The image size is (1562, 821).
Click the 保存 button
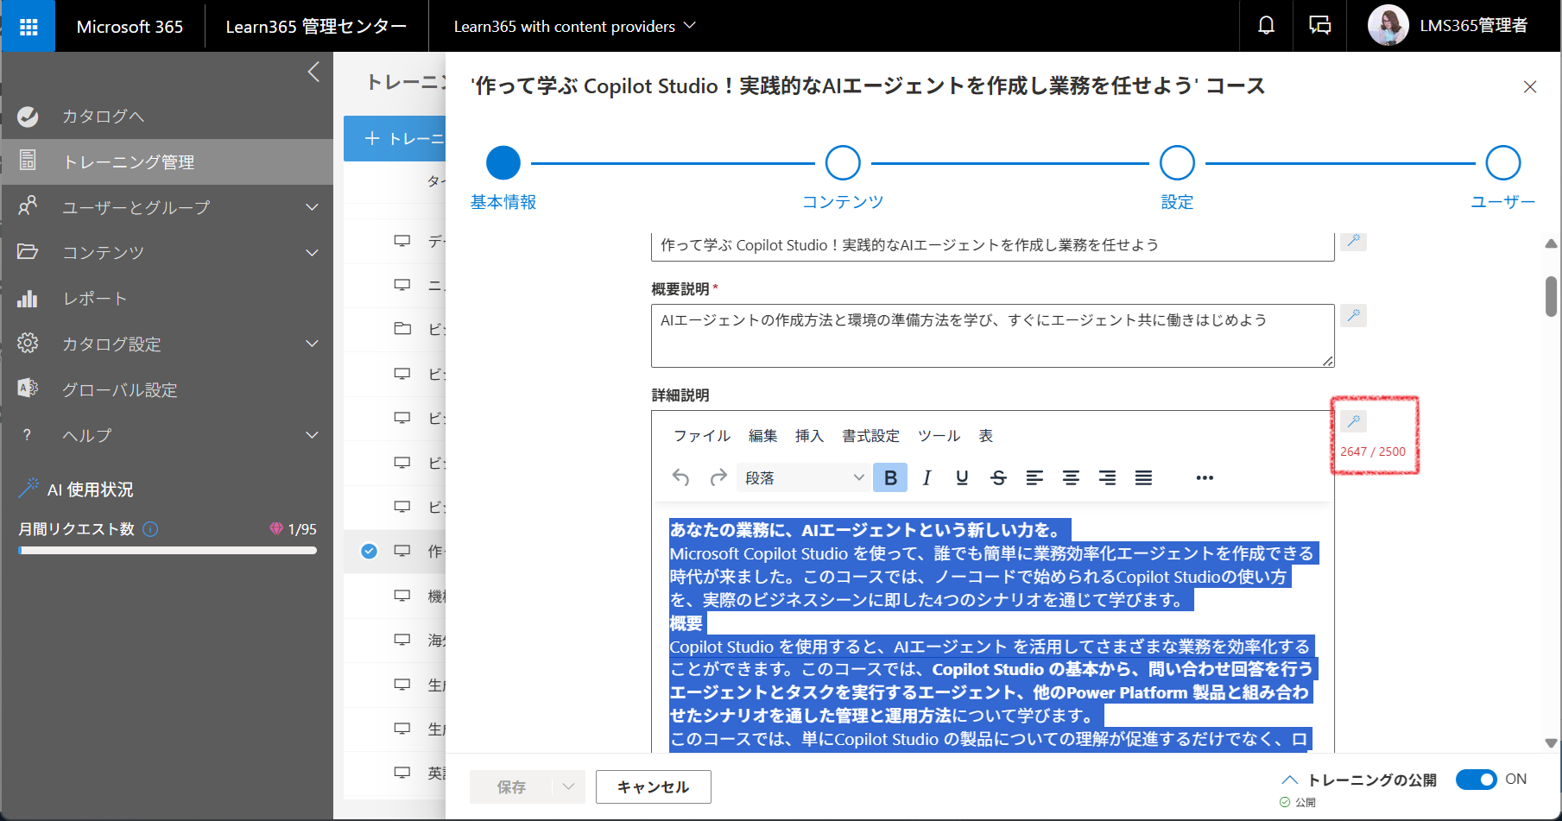[511, 786]
